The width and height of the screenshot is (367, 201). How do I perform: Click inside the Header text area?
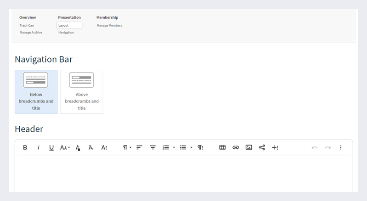tap(184, 174)
